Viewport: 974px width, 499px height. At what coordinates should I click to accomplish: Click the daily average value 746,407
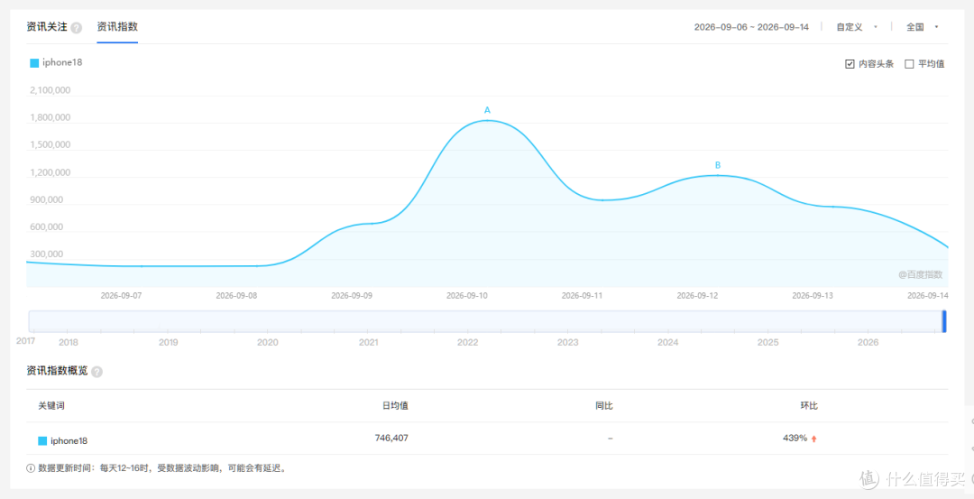(x=391, y=439)
